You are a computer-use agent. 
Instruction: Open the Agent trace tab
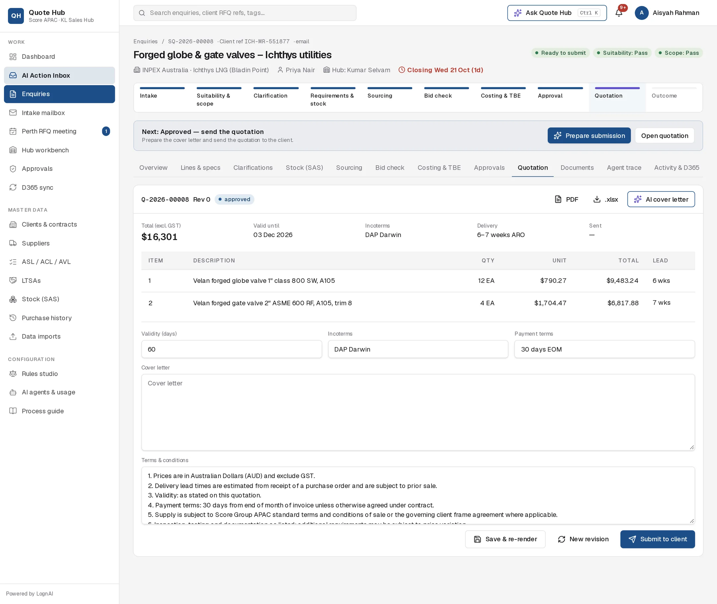(x=624, y=168)
